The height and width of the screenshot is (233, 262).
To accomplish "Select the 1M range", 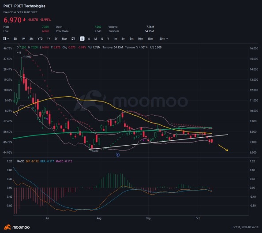I will click(23, 38).
